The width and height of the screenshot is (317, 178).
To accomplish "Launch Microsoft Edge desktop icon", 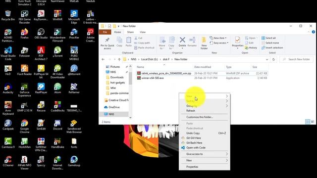I will pos(74,17).
